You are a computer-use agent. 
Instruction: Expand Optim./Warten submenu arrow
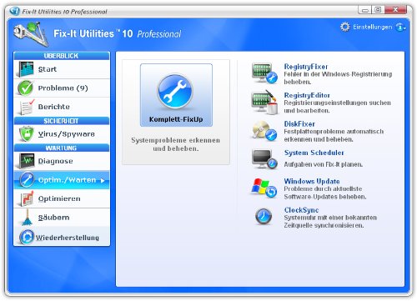point(103,181)
